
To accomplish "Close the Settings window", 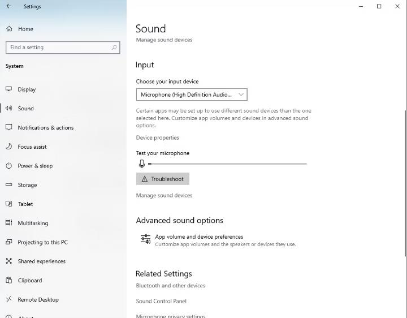I will (x=397, y=6).
